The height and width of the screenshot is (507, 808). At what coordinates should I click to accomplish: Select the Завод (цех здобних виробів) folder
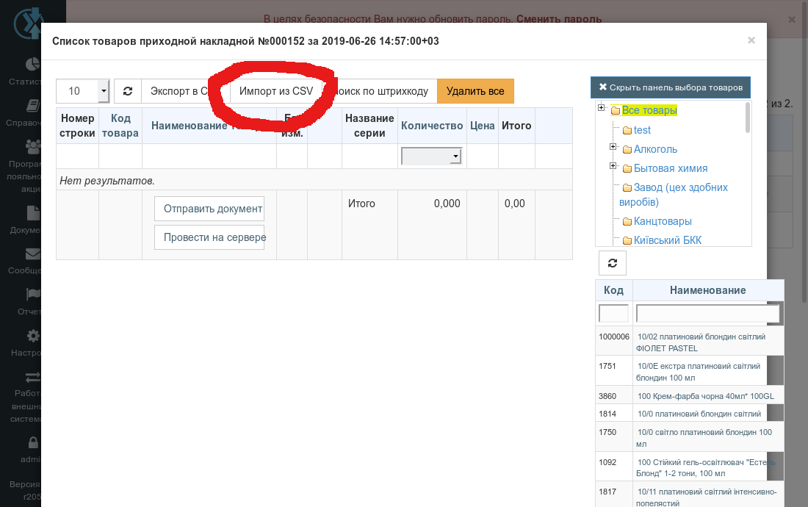(674, 195)
